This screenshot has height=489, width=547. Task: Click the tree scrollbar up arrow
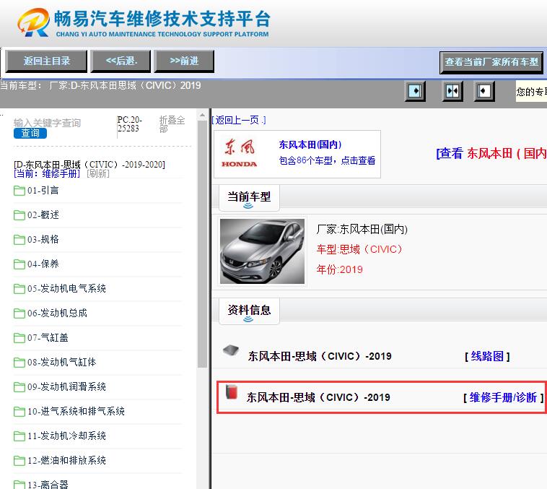[x=202, y=116]
